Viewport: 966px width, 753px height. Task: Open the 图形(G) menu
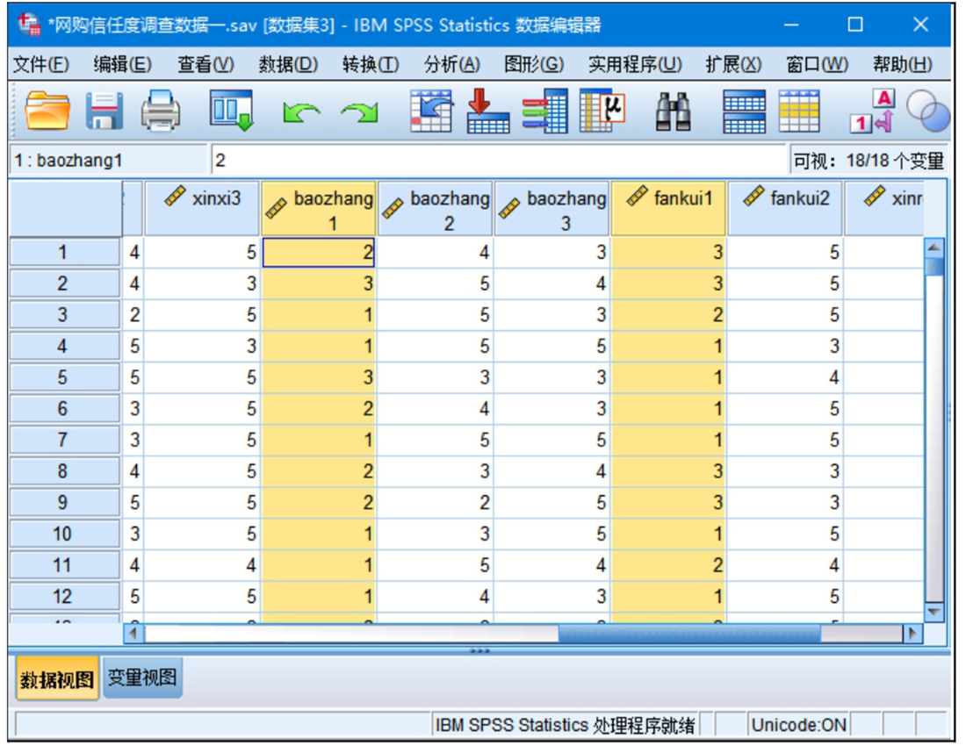tap(533, 64)
